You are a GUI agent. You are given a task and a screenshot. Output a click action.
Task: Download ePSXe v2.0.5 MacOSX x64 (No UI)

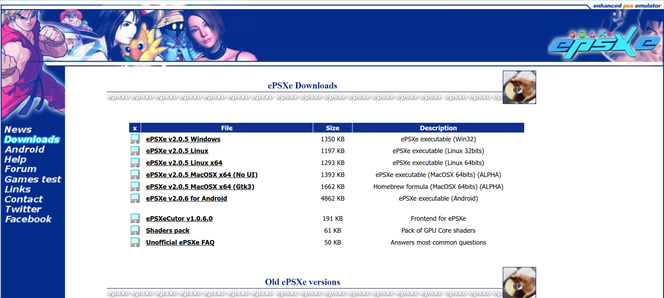[202, 175]
